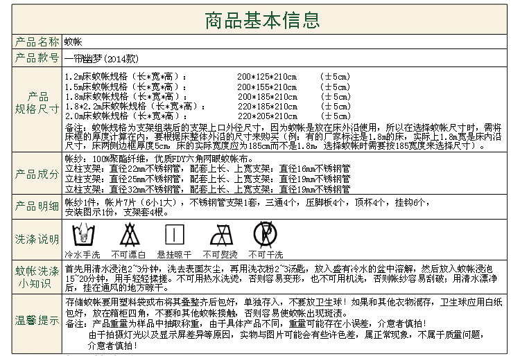520x356 pixels.
Task: Click the 帐纱 100%聚酯纤维 line
Action: (x=159, y=159)
